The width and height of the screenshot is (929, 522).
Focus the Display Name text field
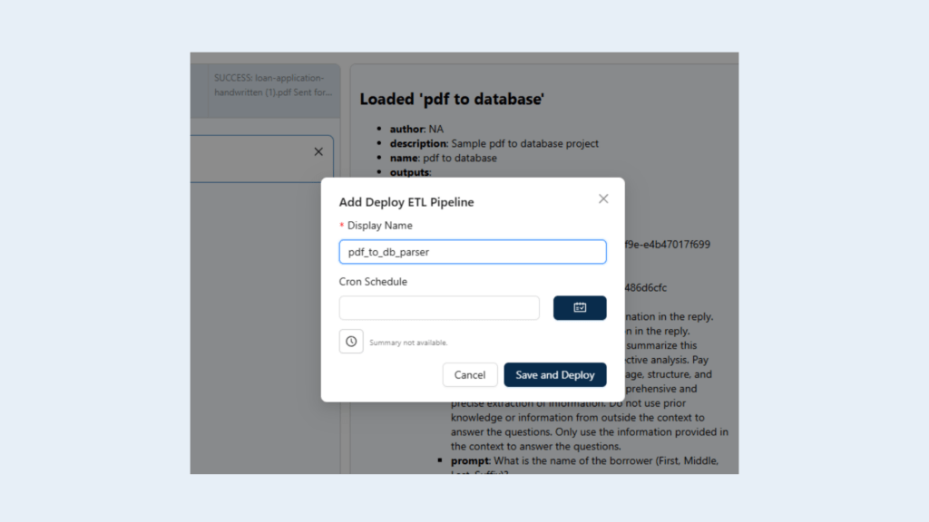click(x=472, y=252)
